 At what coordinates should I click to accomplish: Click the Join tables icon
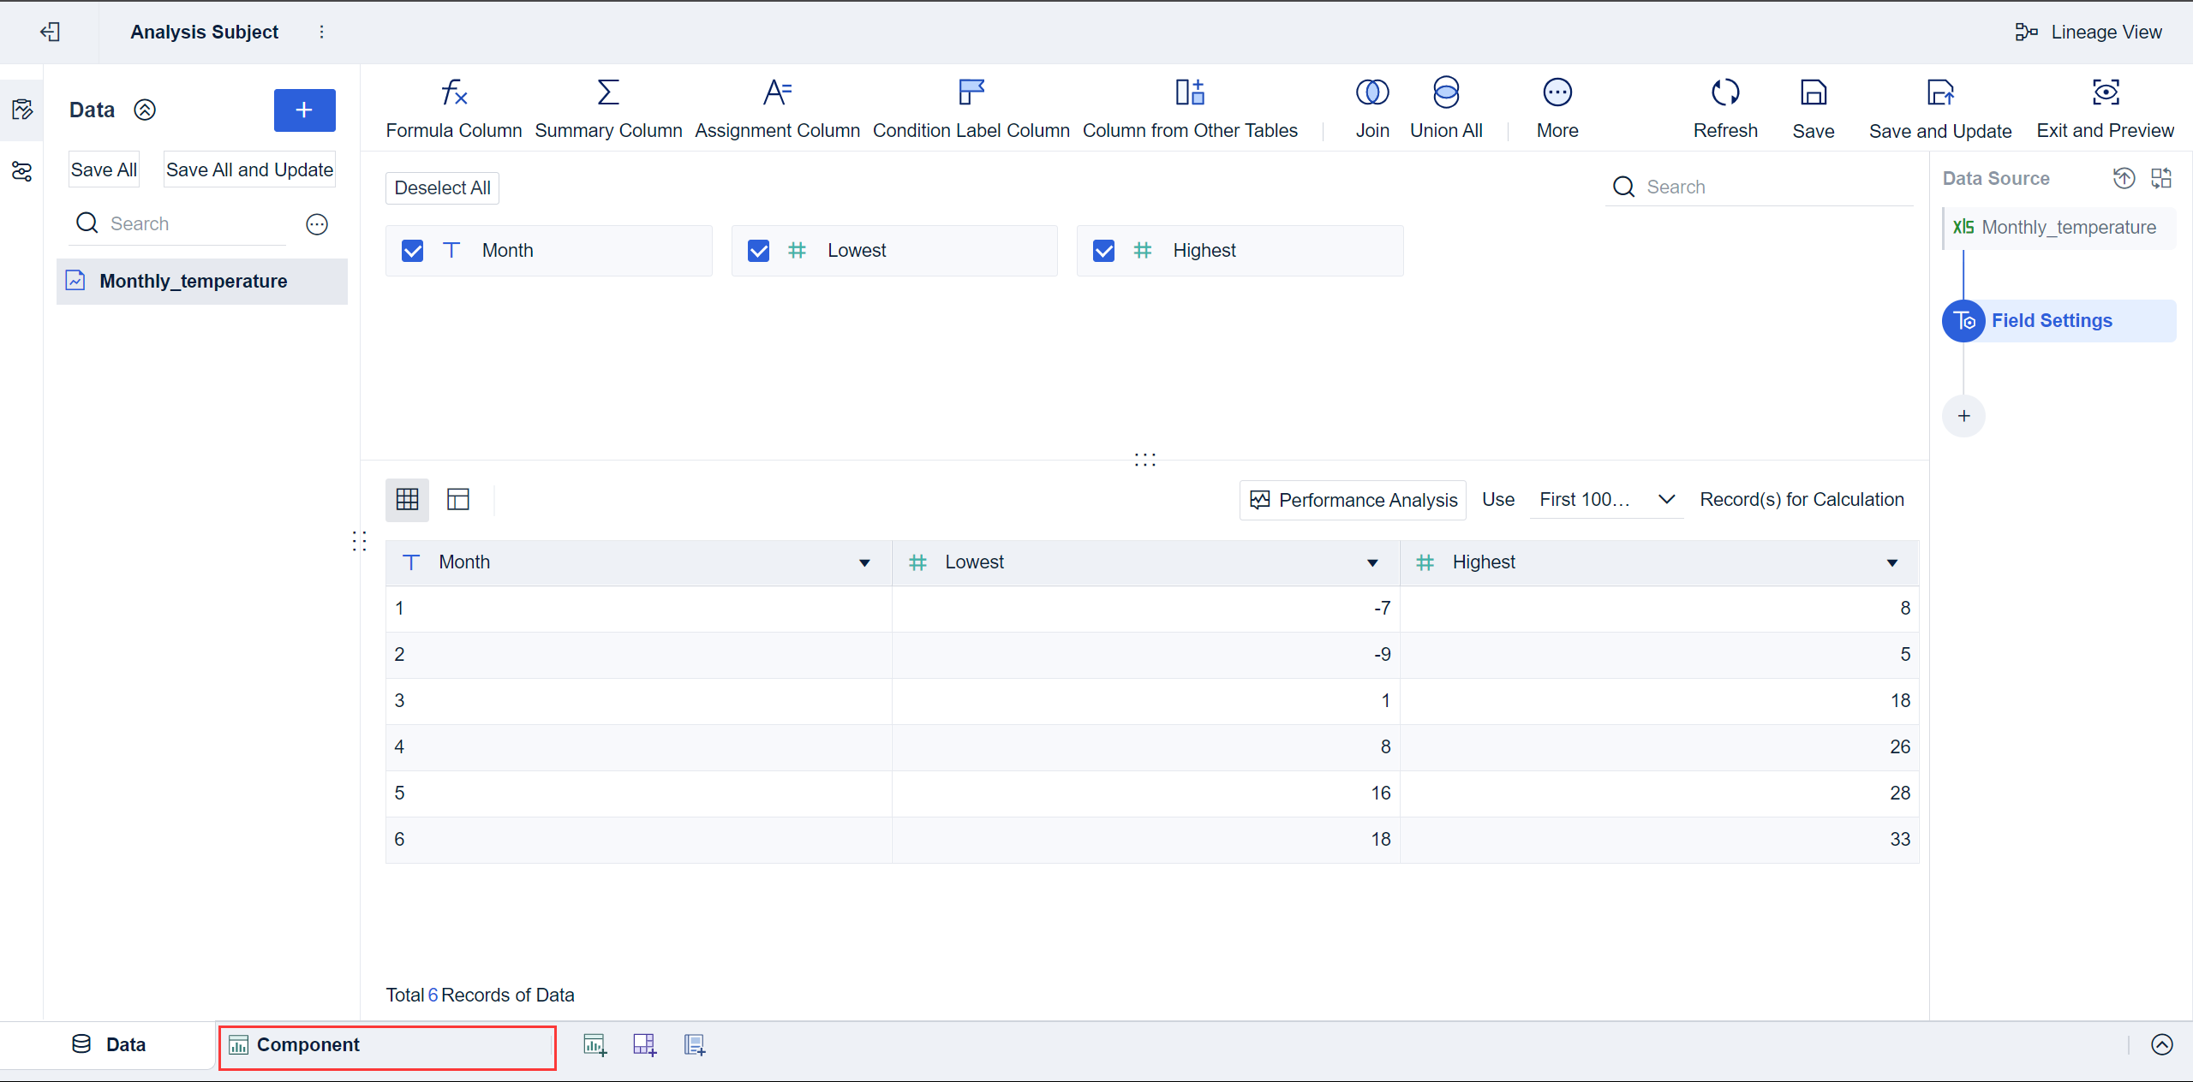click(1371, 92)
